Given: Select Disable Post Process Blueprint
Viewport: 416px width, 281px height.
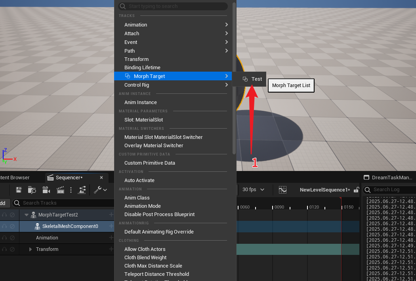Looking at the screenshot, I should click(x=173, y=214).
